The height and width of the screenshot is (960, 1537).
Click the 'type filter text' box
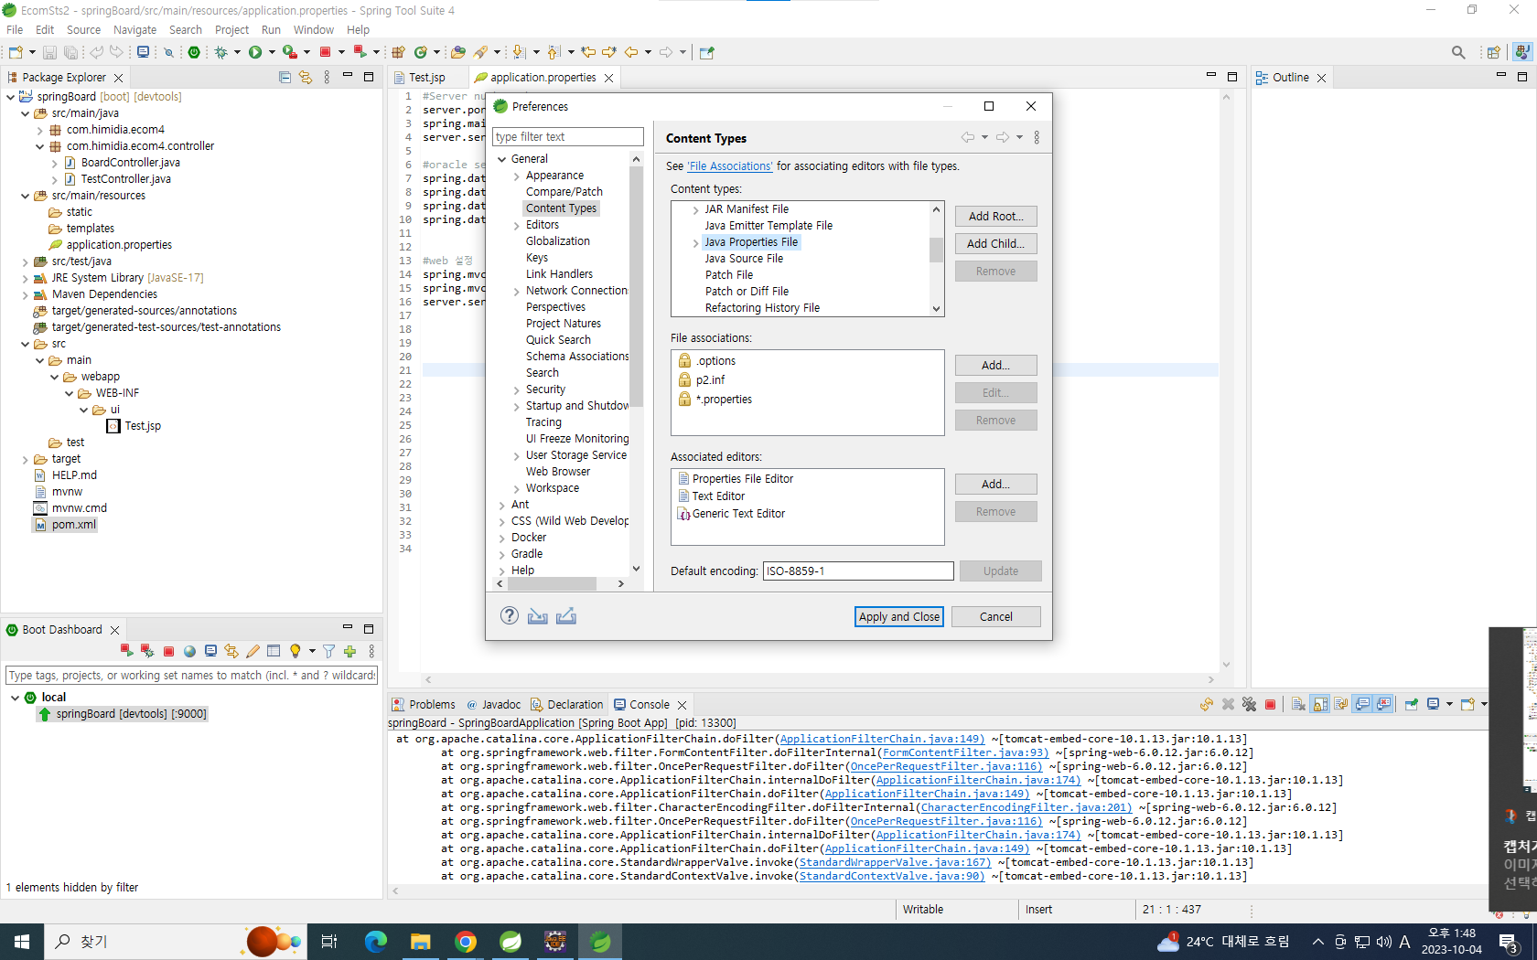click(x=568, y=137)
